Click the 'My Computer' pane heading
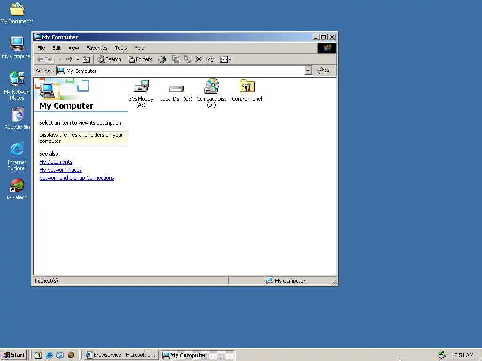This screenshot has height=361, width=482. [66, 106]
